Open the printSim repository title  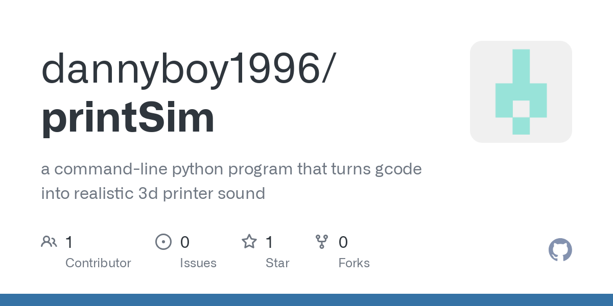point(128,117)
